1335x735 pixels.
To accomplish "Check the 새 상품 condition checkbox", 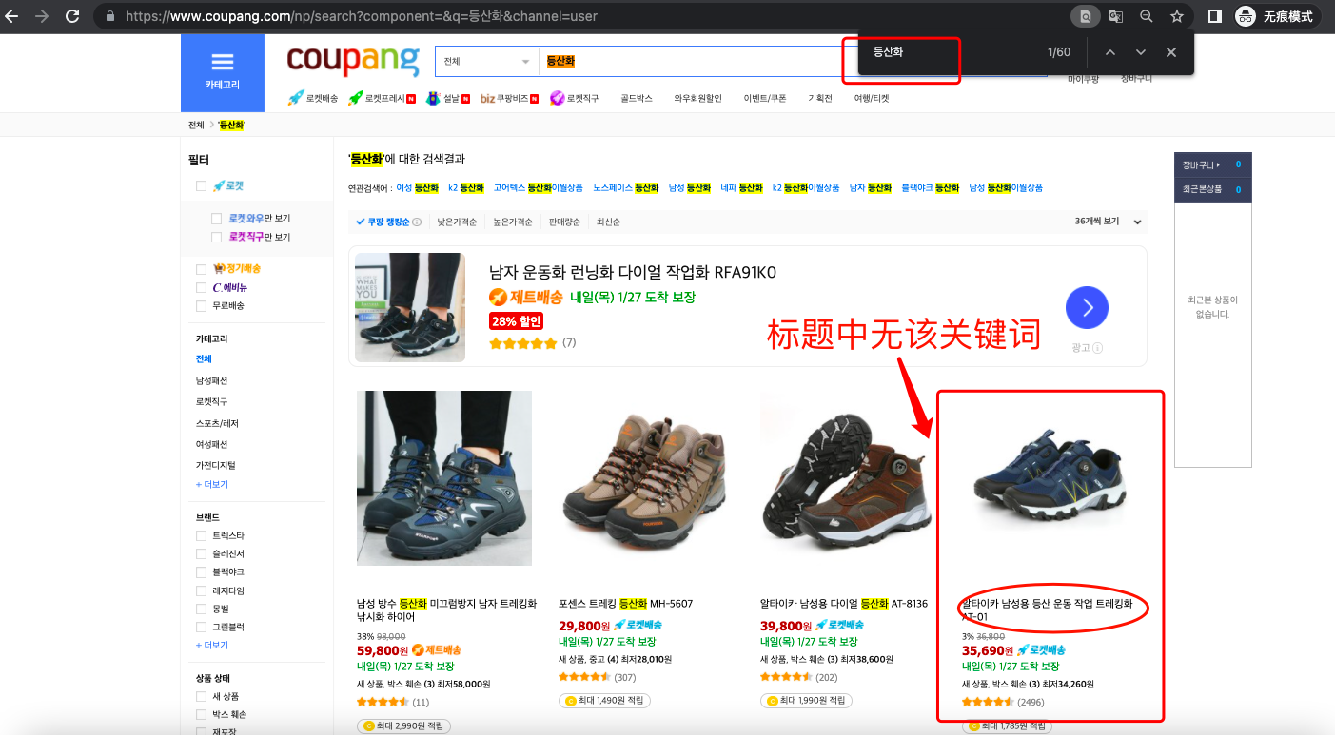I will tap(201, 697).
